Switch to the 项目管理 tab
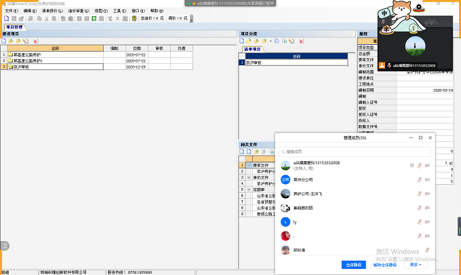Viewport: 461px width, 275px height. pyautogui.click(x=14, y=27)
